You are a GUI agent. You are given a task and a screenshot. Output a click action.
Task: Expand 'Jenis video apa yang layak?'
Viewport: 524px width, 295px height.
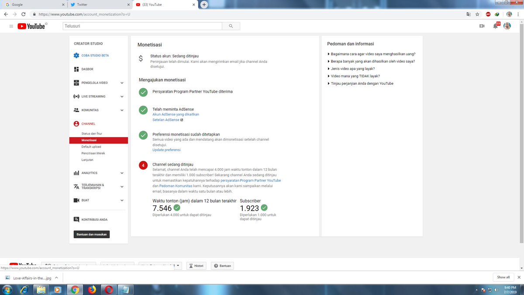coord(351,69)
